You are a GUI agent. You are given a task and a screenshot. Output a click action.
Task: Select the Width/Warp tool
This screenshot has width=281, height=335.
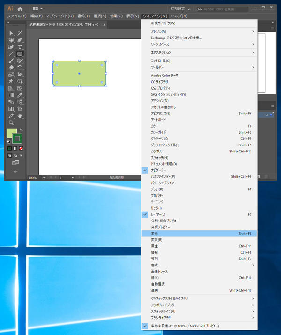pyautogui.click(x=20, y=75)
